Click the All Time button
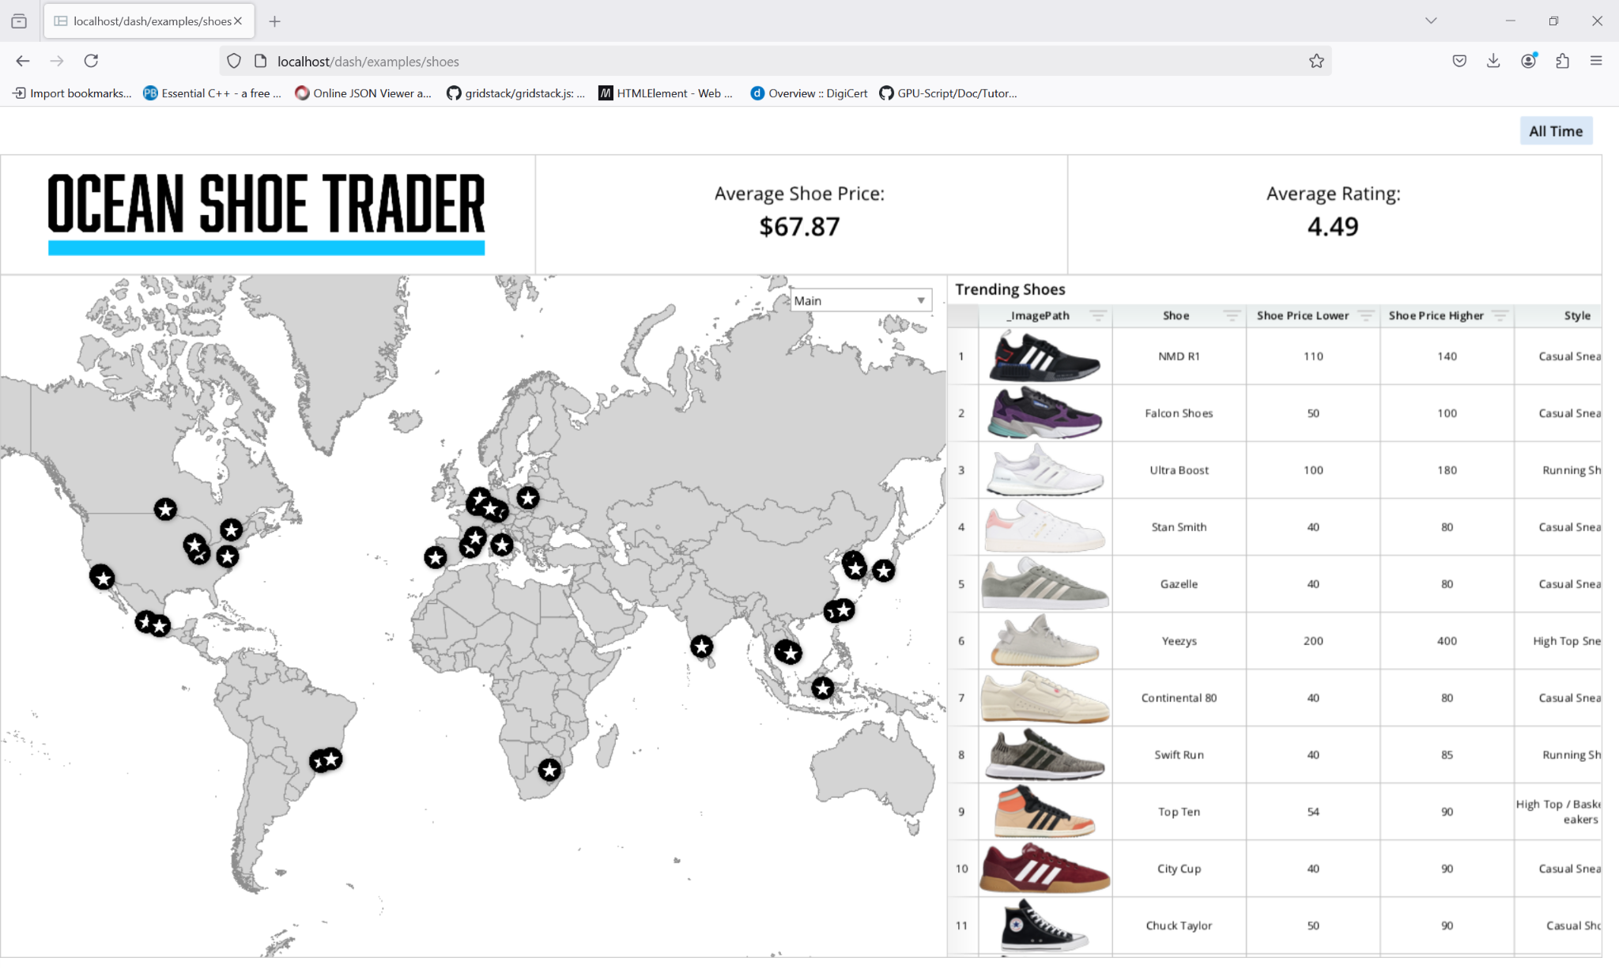Image resolution: width=1619 pixels, height=969 pixels. point(1556,131)
